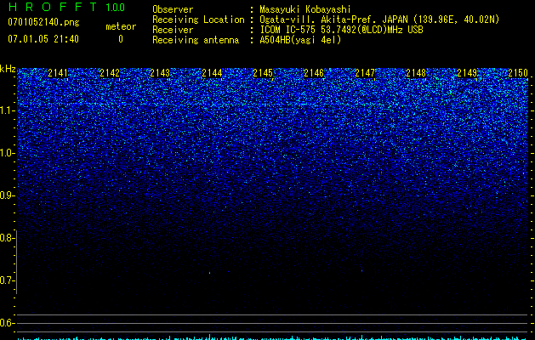Image resolution: width=535 pixels, height=340 pixels.
Task: Click the 0.7 frequency axis label
Action: pyautogui.click(x=7, y=280)
